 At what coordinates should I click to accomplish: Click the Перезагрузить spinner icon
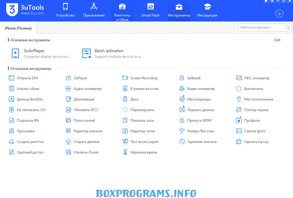pos(125,110)
